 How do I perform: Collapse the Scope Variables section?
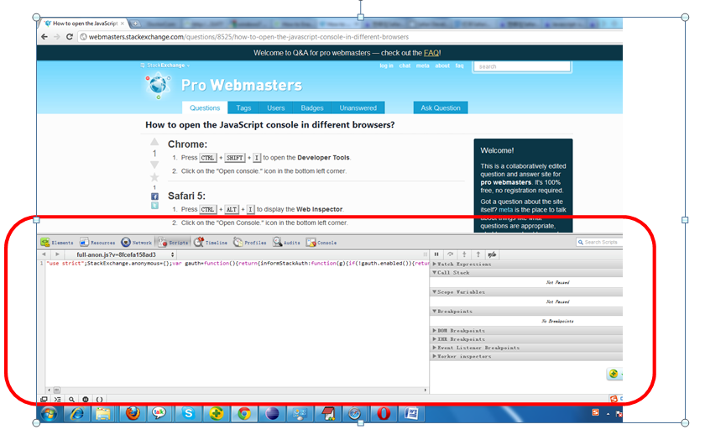[526, 292]
